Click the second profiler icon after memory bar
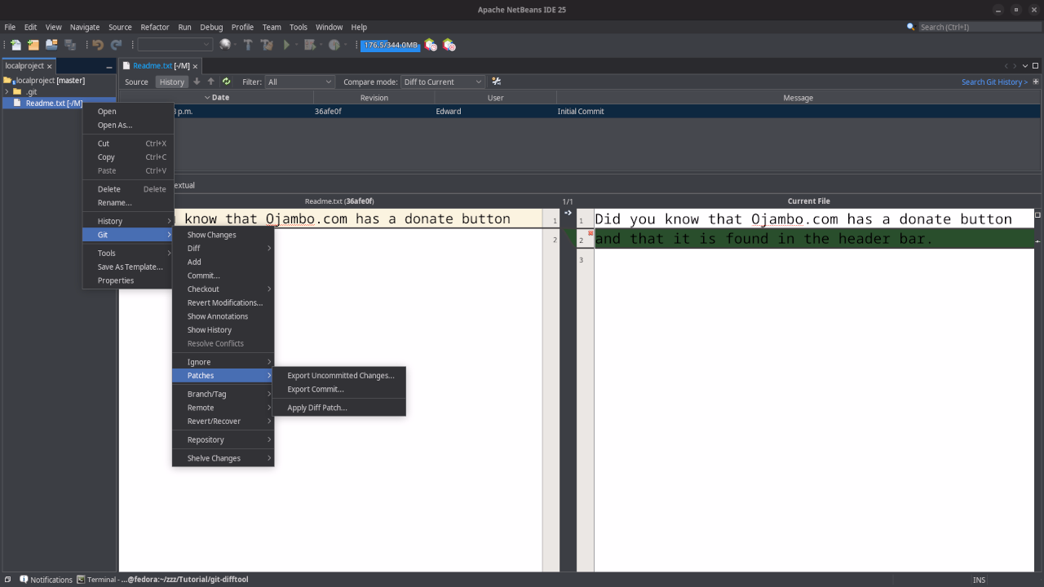The height and width of the screenshot is (587, 1044). pyautogui.click(x=449, y=45)
